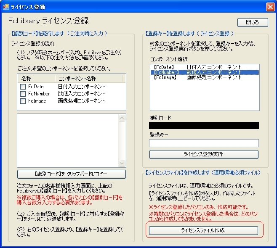Screen dimensions: 277x248
Task: Check the FcDate checkbox
Action: coord(23,87)
